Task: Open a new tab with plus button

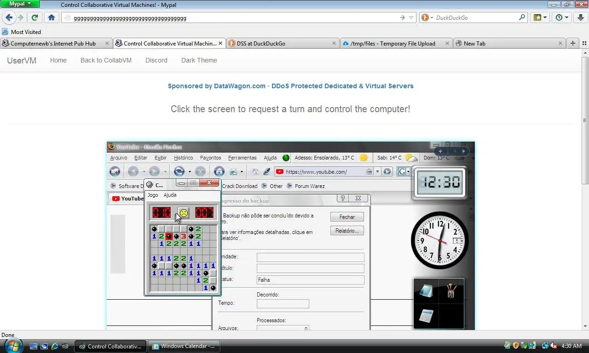Action: coord(572,43)
